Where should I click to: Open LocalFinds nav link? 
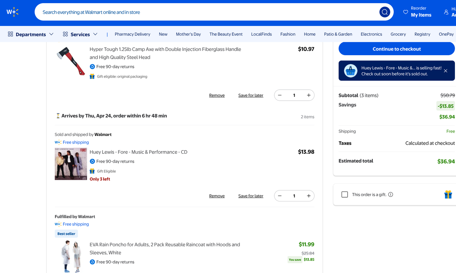pyautogui.click(x=261, y=34)
